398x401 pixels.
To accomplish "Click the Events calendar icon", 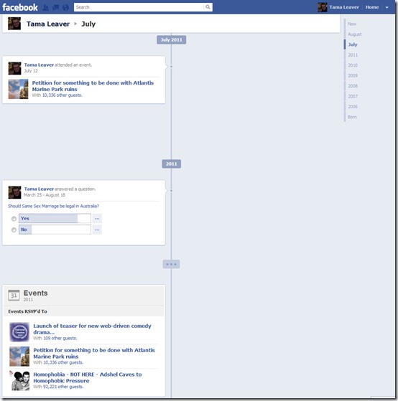I will [x=14, y=295].
